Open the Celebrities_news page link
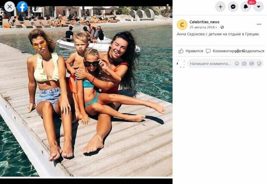 coord(205,22)
